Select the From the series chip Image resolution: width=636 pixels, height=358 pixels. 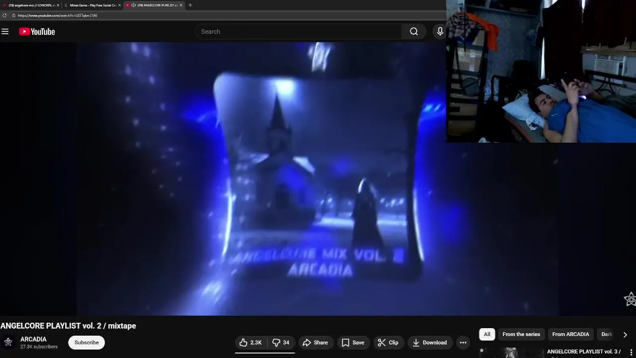[521, 334]
